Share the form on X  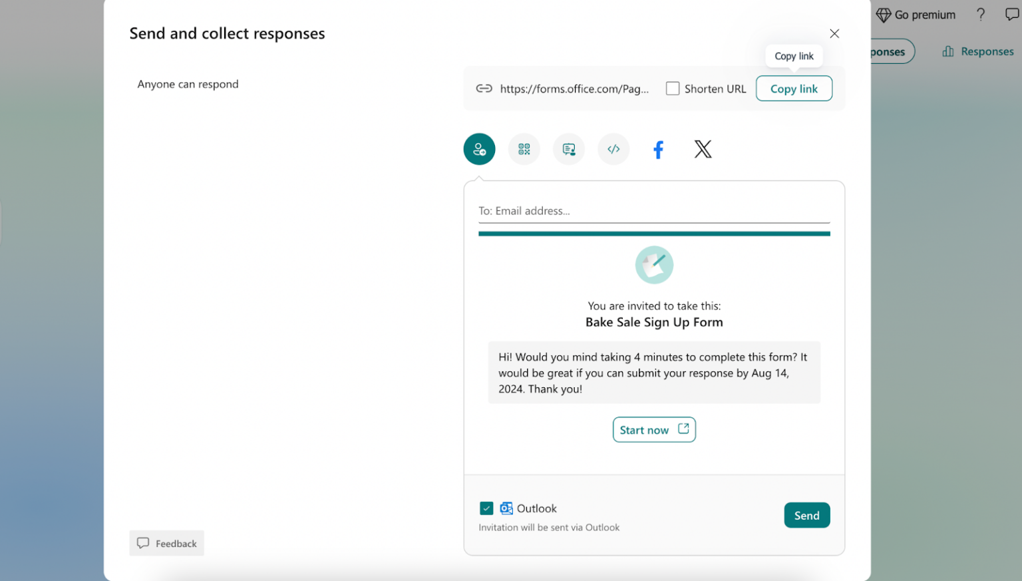click(703, 149)
